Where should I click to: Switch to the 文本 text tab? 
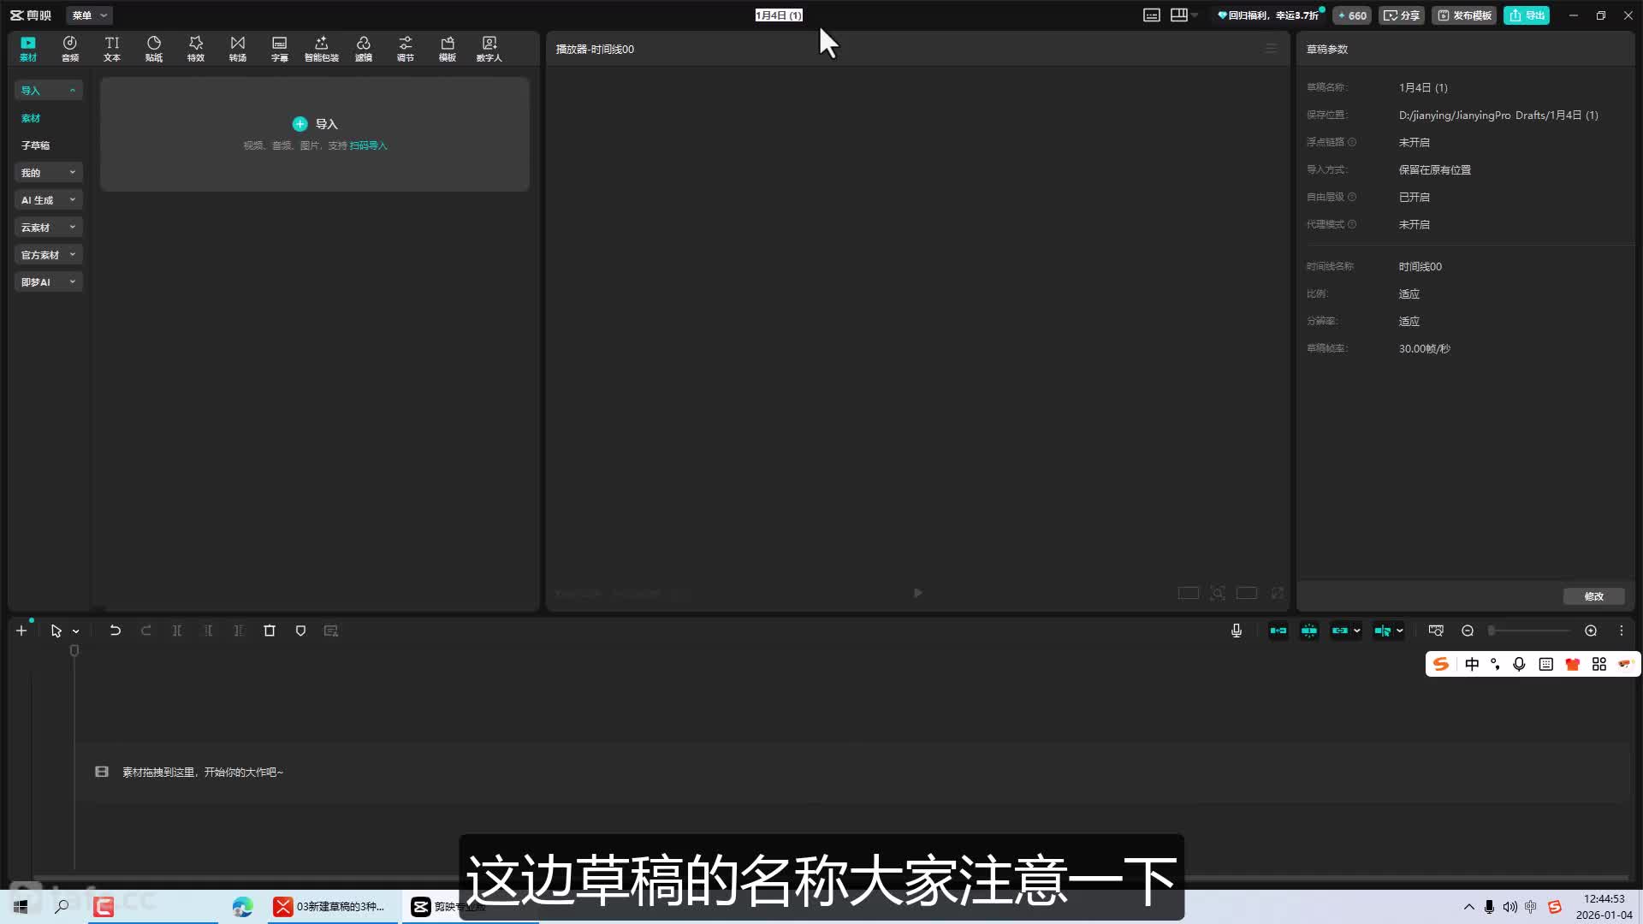112,48
